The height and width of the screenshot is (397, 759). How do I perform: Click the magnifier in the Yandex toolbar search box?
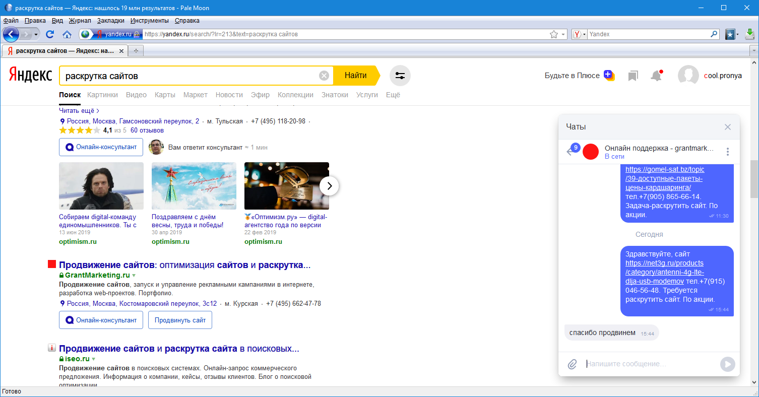(714, 34)
